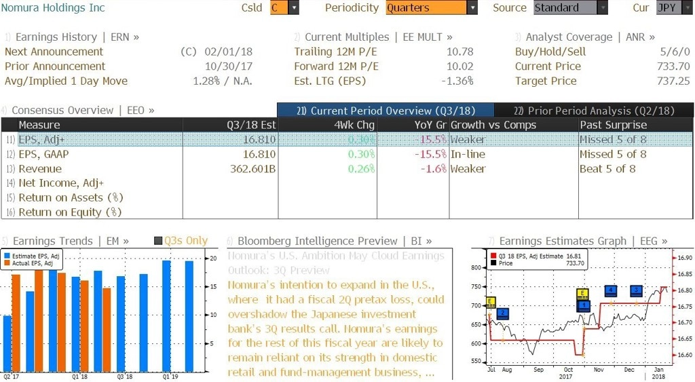The height and width of the screenshot is (382, 695).
Task: Open the Source Standard dropdown
Action: (603, 7)
